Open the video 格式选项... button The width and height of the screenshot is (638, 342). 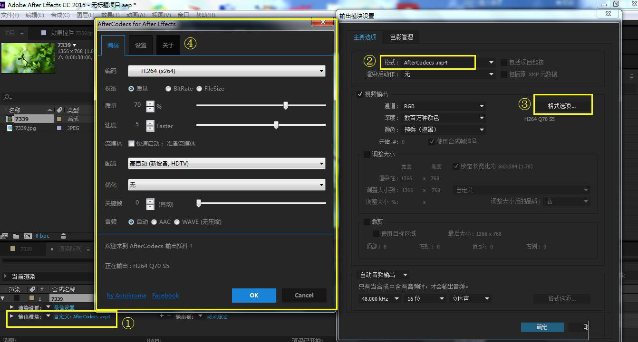click(562, 106)
